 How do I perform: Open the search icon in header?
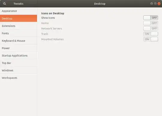pyautogui.click(x=4, y=4)
